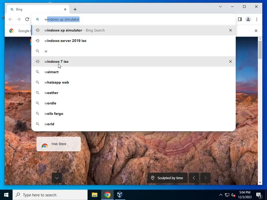Choose the 'wordle' suggestion
Image resolution: width=267 pixels, height=200 pixels.
pos(133,103)
